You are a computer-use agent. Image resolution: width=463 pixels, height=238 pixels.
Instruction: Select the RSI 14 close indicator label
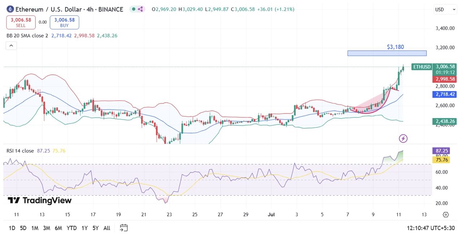[20, 151]
